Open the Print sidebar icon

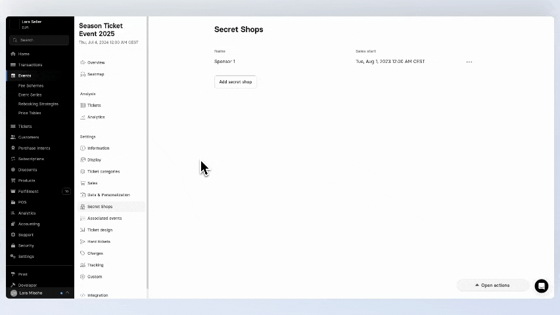[x=13, y=274]
